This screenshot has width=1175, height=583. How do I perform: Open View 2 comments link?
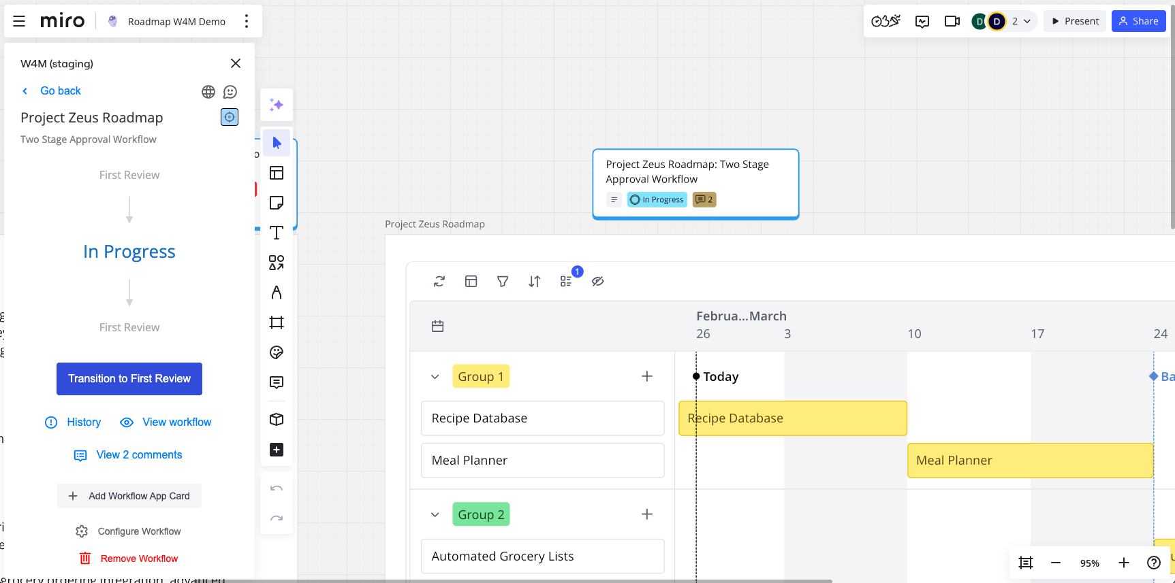point(139,455)
